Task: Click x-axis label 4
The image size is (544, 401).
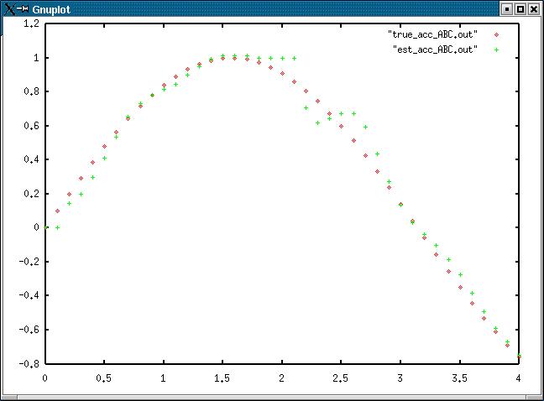Action: (518, 378)
